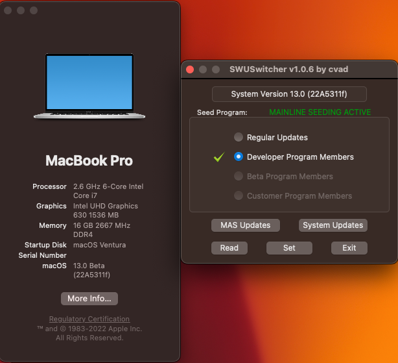Viewport: 398px width, 363px height.
Task: Click the green checkmark beside Developer Program Members
Action: pyautogui.click(x=219, y=156)
